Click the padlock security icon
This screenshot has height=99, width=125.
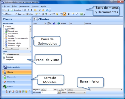pos(43,10)
